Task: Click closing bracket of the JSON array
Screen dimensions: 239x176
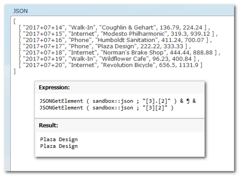Action: (15, 71)
